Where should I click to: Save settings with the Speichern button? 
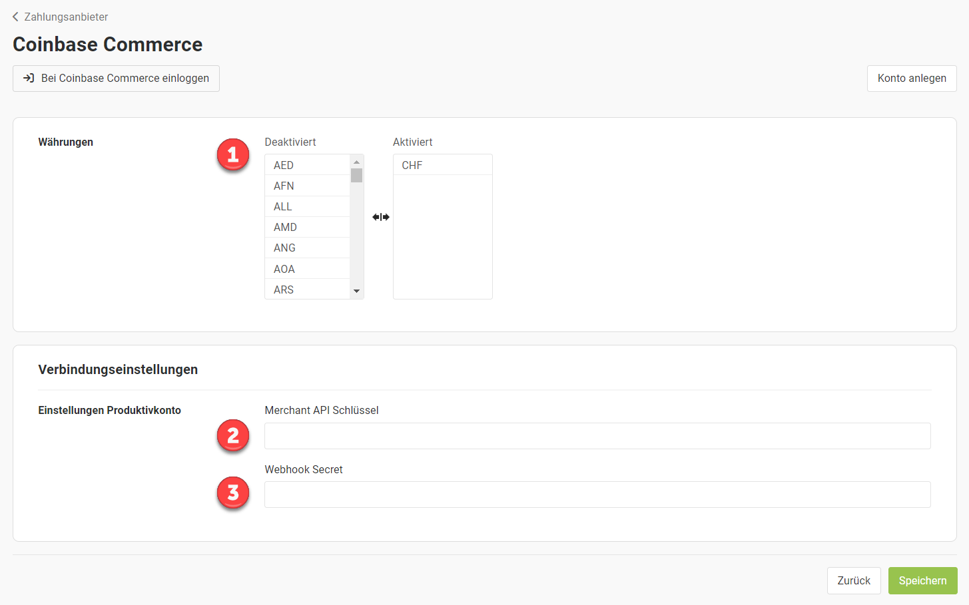[922, 580]
